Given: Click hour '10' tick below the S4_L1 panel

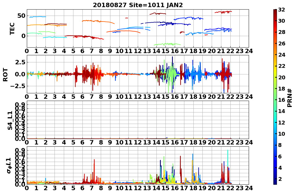Looking at the screenshot, I should click(x=119, y=142).
